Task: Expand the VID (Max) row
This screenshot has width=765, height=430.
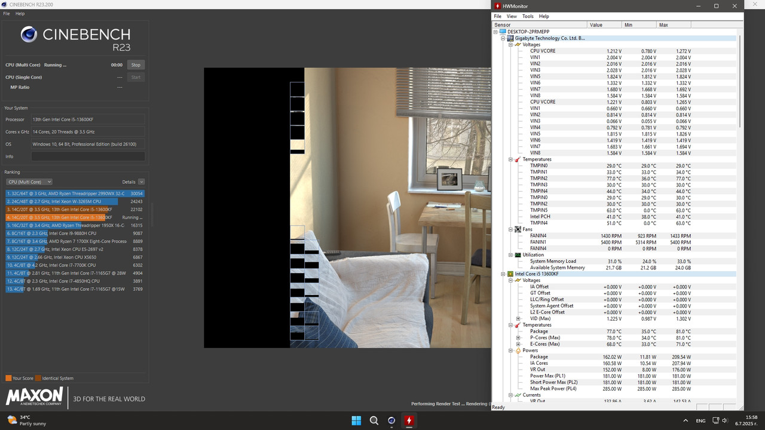Action: pos(518,319)
